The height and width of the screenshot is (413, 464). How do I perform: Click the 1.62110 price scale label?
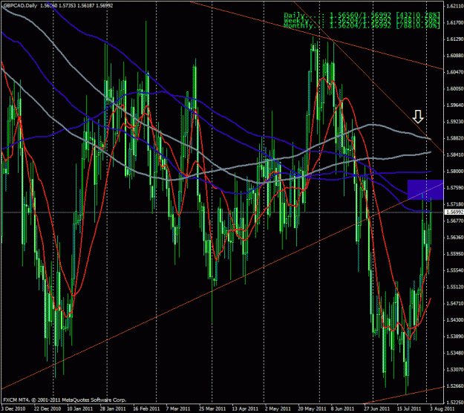coord(455,6)
